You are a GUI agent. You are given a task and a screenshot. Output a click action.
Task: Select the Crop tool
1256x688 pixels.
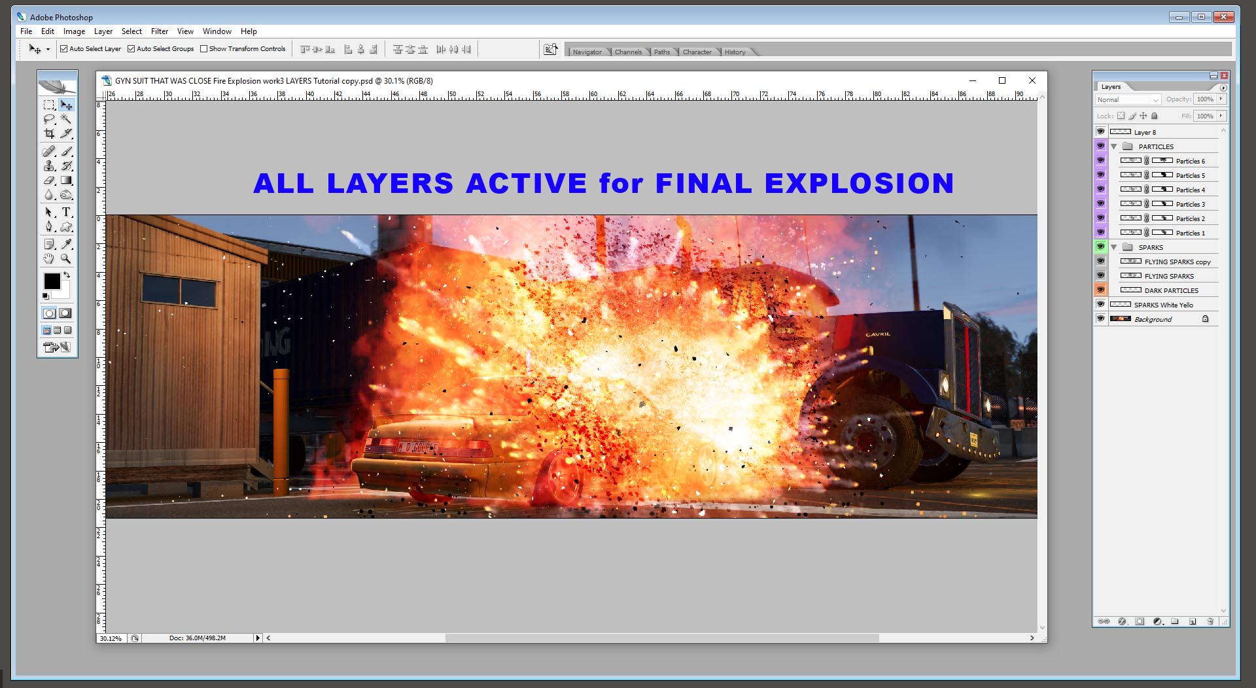(49, 133)
